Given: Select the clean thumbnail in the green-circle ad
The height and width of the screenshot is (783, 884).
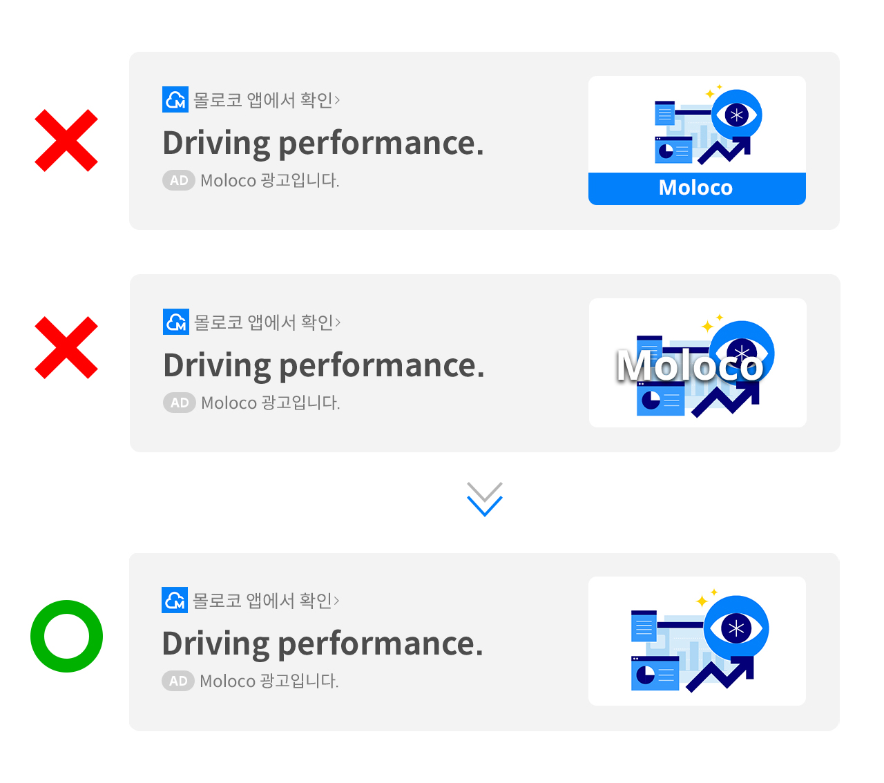Looking at the screenshot, I should [697, 641].
